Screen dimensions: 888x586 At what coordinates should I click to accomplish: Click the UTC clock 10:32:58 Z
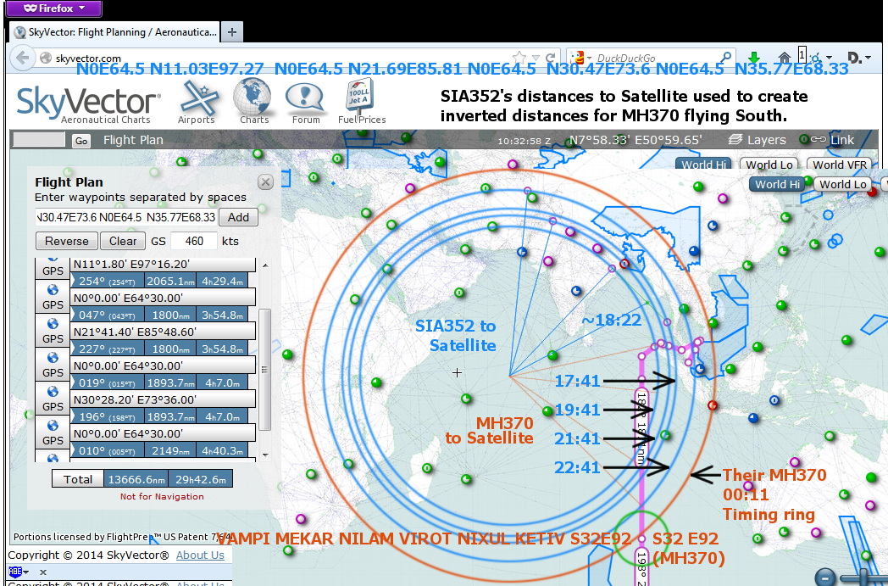point(524,141)
